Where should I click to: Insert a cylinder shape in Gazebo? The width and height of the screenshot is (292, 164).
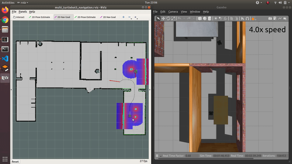coord(210,19)
